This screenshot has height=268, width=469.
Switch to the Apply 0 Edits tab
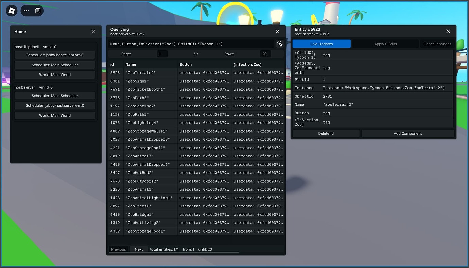point(386,44)
